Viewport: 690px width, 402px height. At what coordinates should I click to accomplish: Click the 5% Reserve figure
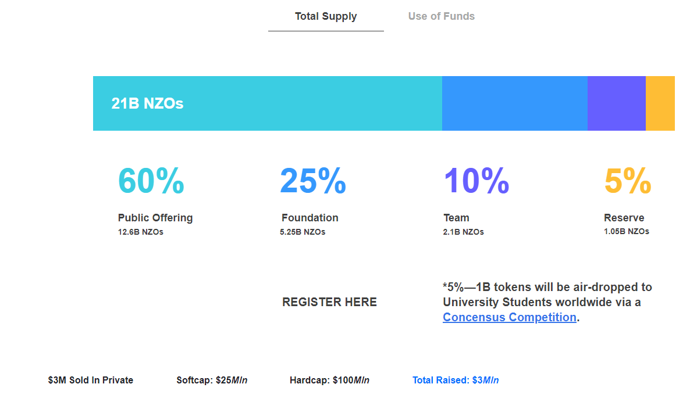click(628, 181)
